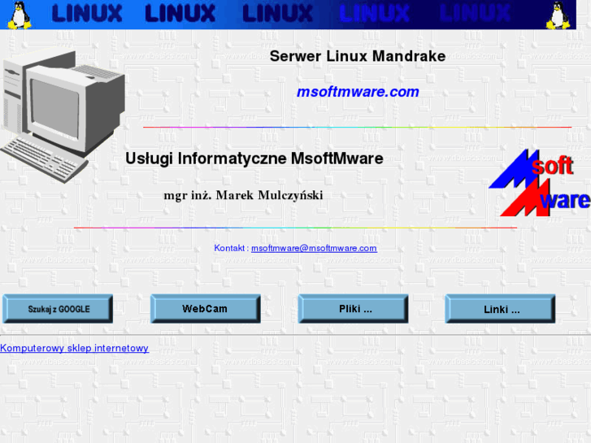Viewport: 591px width, 443px height.
Task: Click the Msoft Mware logo image
Action: [x=540, y=182]
